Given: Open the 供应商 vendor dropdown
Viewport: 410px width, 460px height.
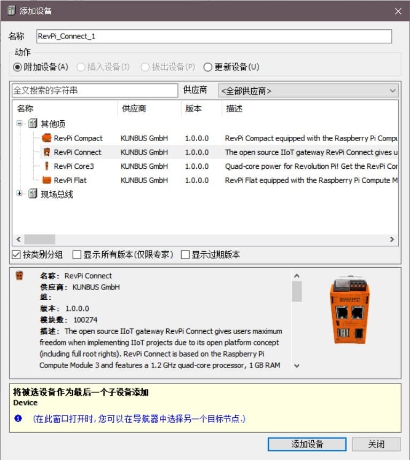Looking at the screenshot, I should click(308, 91).
